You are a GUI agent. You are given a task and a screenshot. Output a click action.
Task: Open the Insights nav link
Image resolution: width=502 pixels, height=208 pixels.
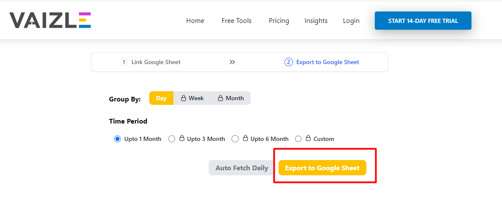coord(316,21)
